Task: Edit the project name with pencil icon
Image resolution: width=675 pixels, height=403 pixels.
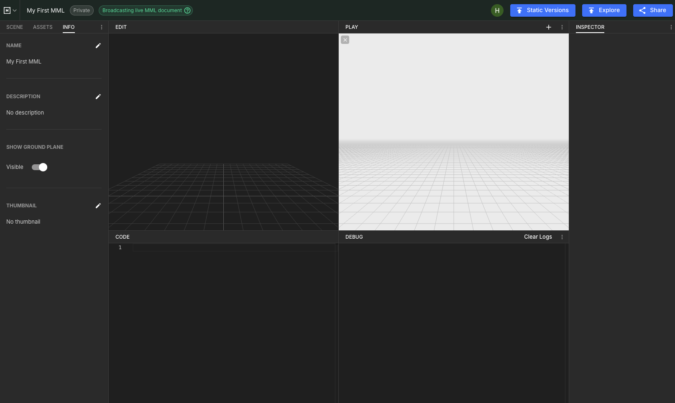Action: pyautogui.click(x=98, y=46)
